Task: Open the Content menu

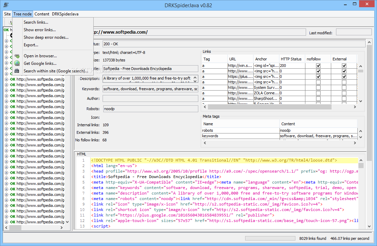Action: [42, 14]
